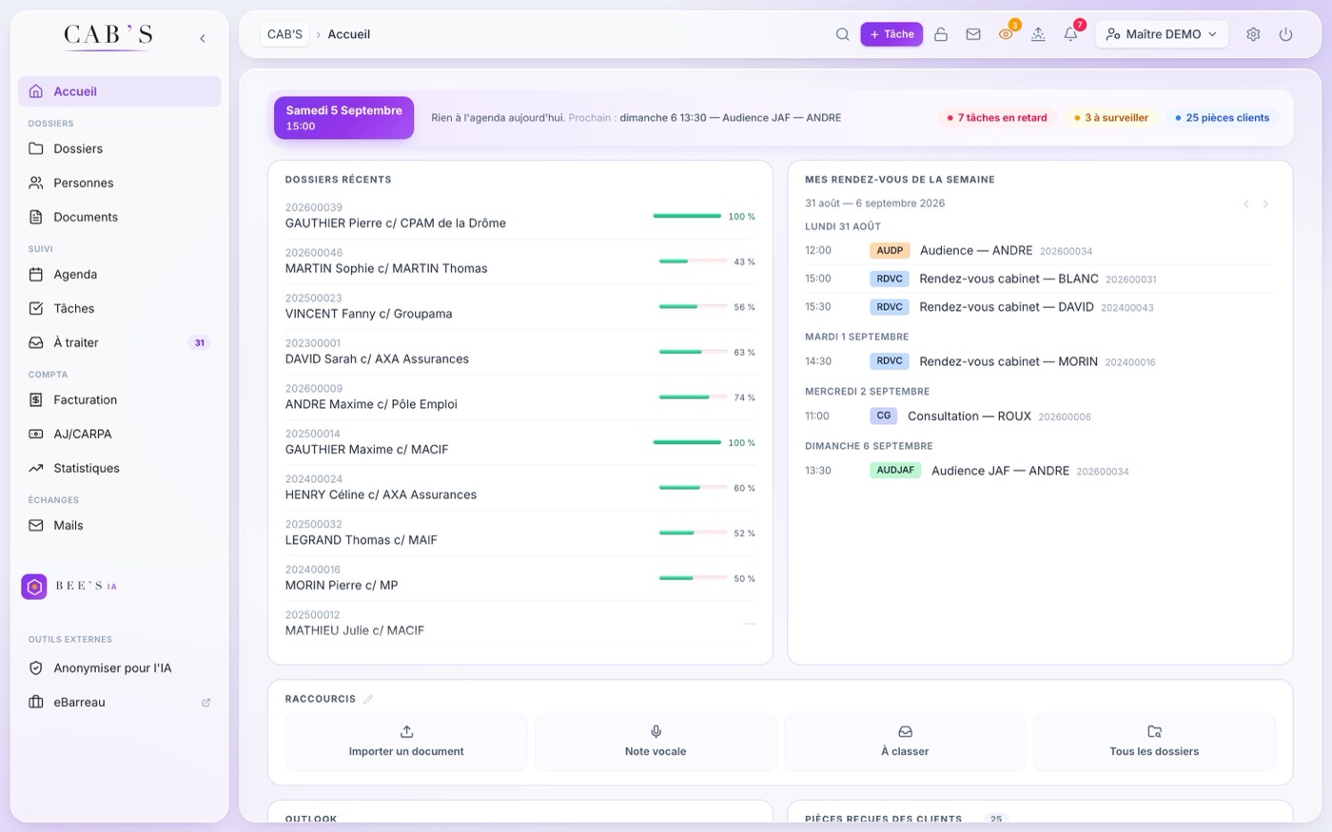This screenshot has height=832, width=1332.
Task: Open the settings gear icon
Action: pos(1253,34)
